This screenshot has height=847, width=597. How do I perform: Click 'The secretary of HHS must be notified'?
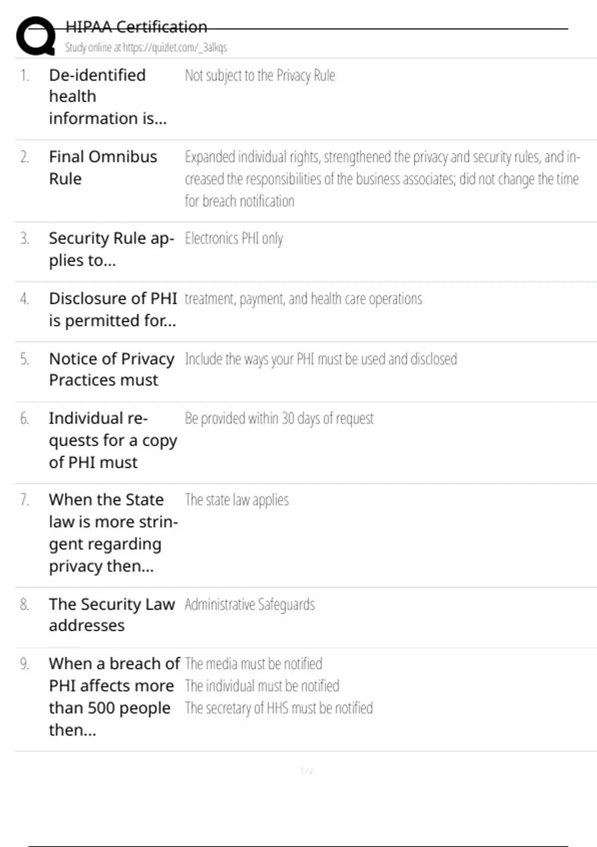pos(279,708)
